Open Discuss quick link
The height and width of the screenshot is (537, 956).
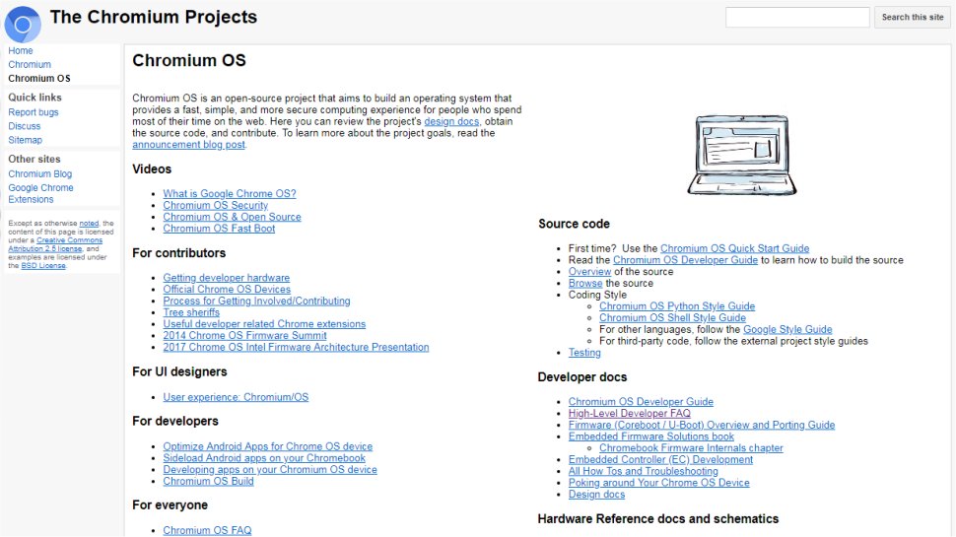point(25,126)
